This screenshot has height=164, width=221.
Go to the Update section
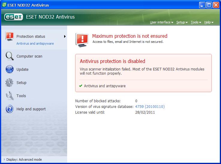pyautogui.click(x=22, y=70)
